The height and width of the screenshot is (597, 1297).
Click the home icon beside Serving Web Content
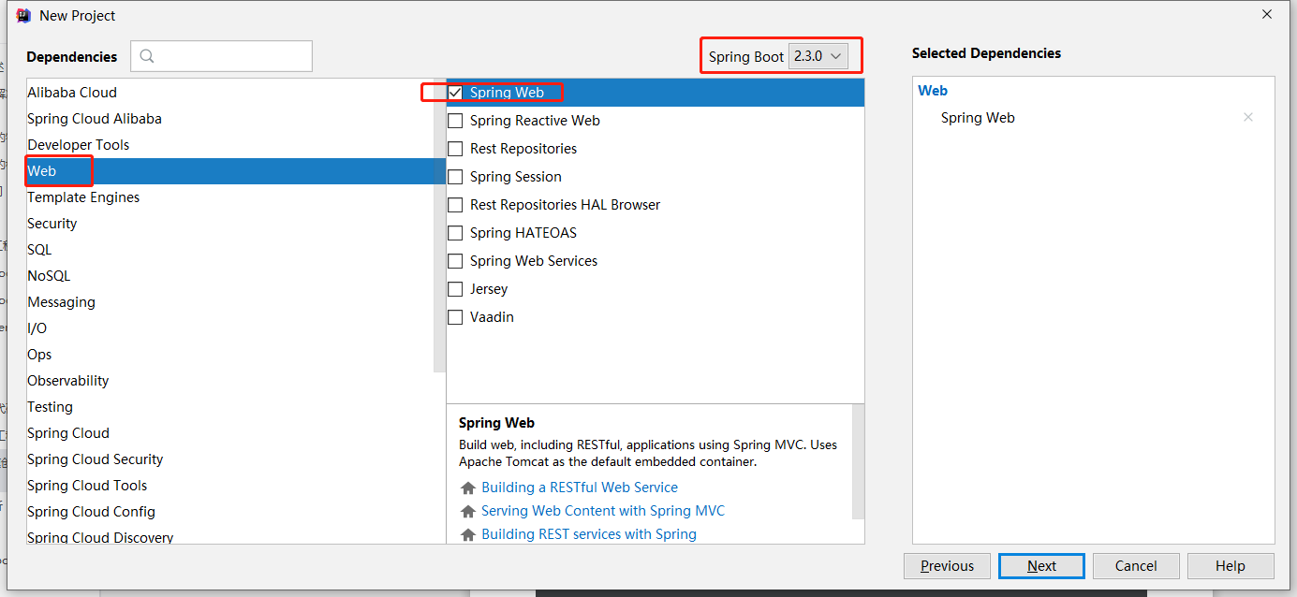click(468, 511)
